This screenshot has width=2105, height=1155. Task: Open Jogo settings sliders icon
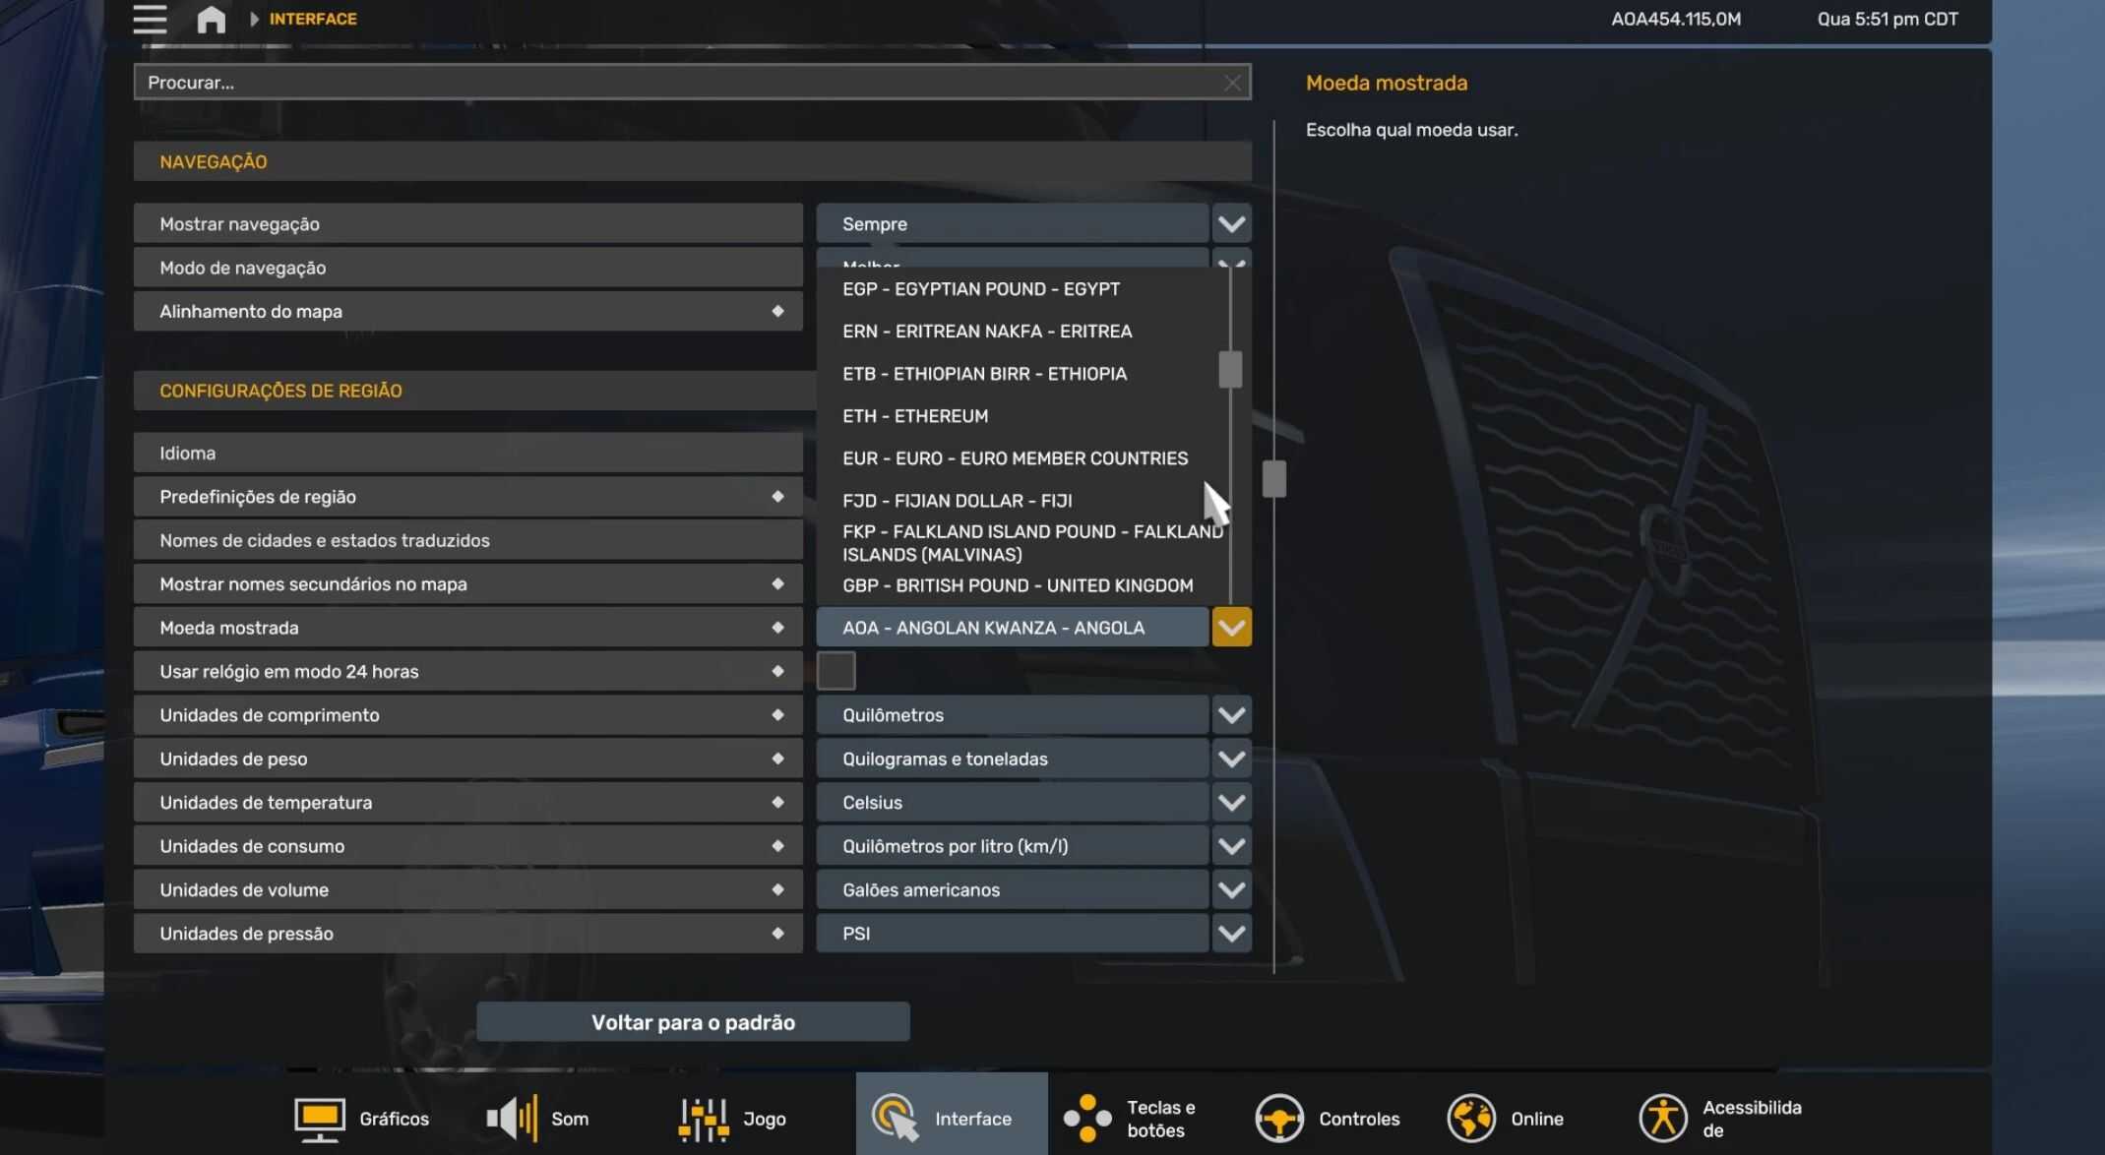click(x=704, y=1119)
